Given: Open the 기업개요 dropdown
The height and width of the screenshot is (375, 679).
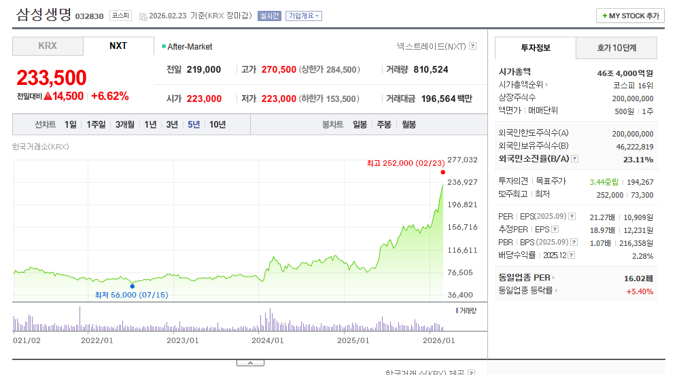Looking at the screenshot, I should tap(304, 16).
